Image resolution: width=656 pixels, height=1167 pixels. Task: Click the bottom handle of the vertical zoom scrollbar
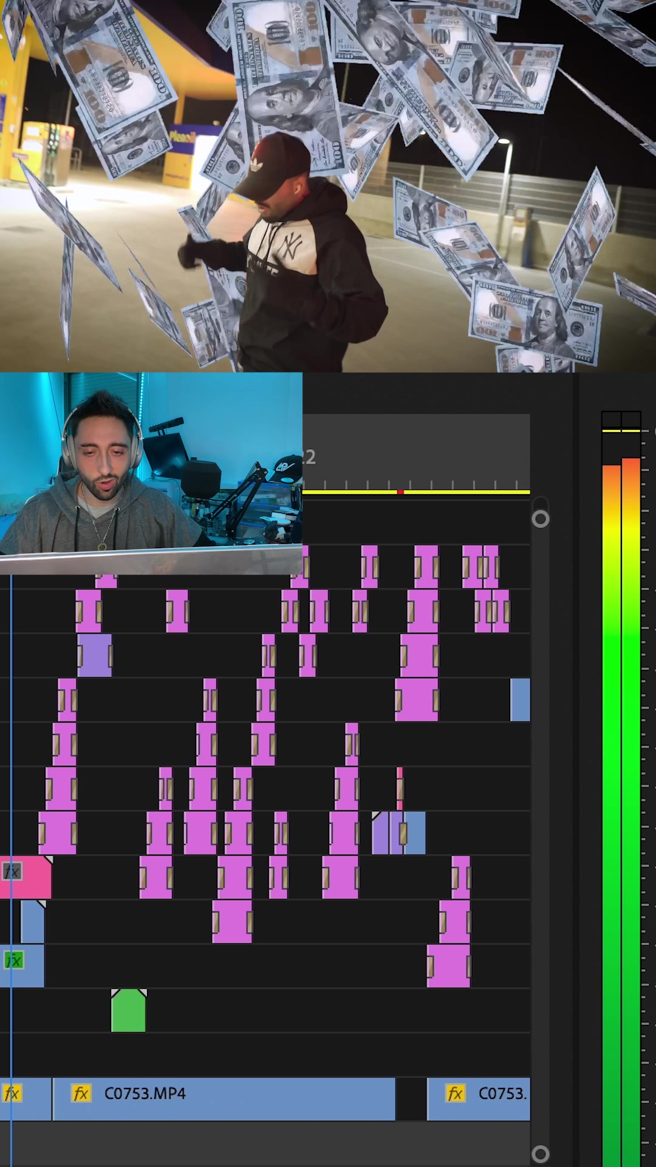point(540,1153)
